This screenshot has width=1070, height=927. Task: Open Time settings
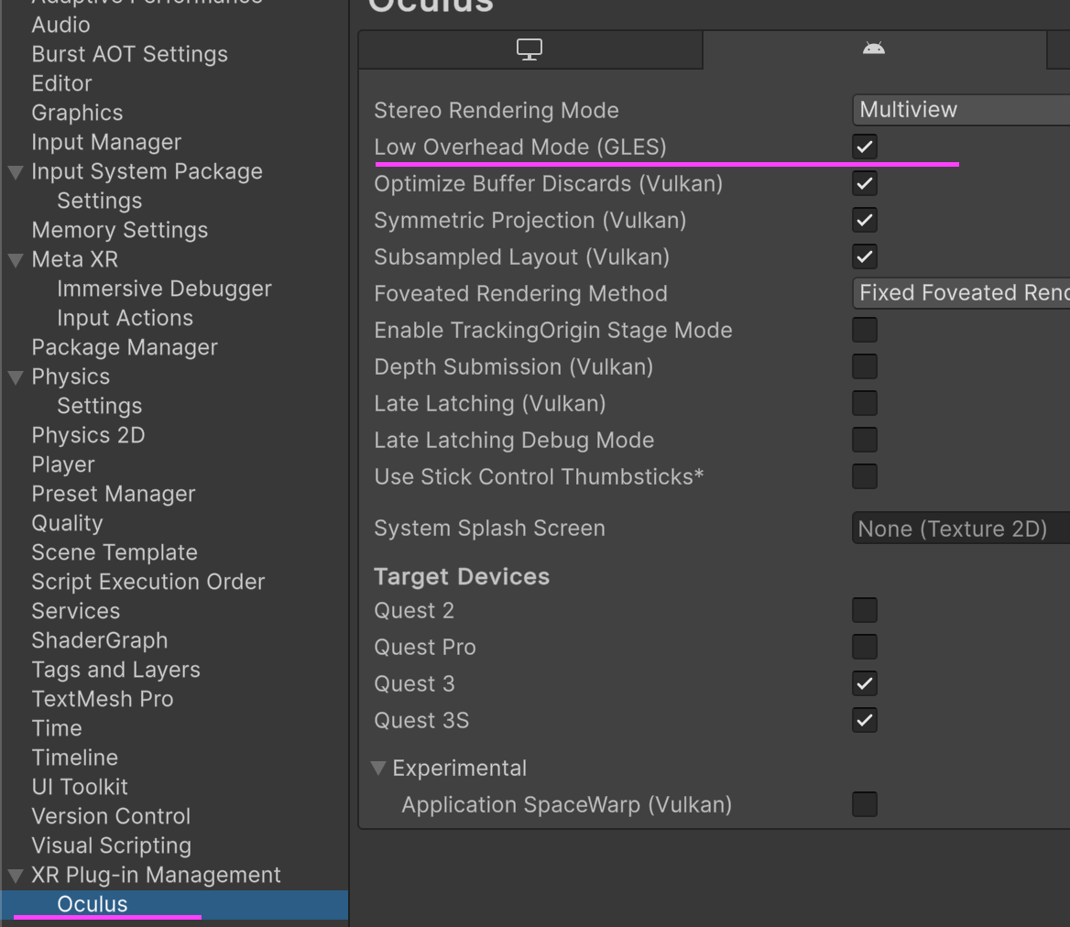click(57, 728)
